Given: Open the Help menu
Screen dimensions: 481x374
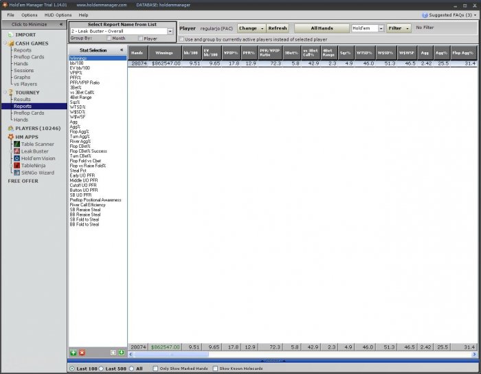Looking at the screenshot, I should tap(83, 15).
